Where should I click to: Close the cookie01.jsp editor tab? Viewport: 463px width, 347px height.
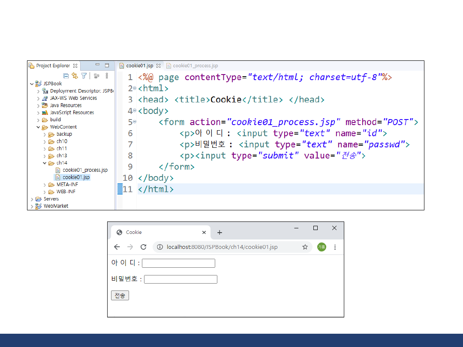click(159, 66)
